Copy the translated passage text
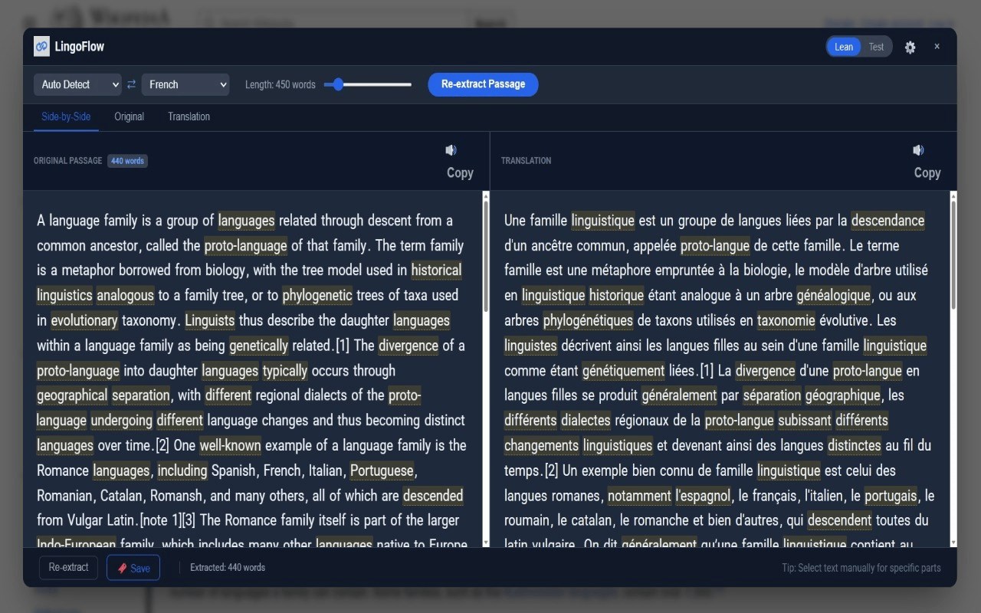This screenshot has width=981, height=613. click(x=927, y=172)
